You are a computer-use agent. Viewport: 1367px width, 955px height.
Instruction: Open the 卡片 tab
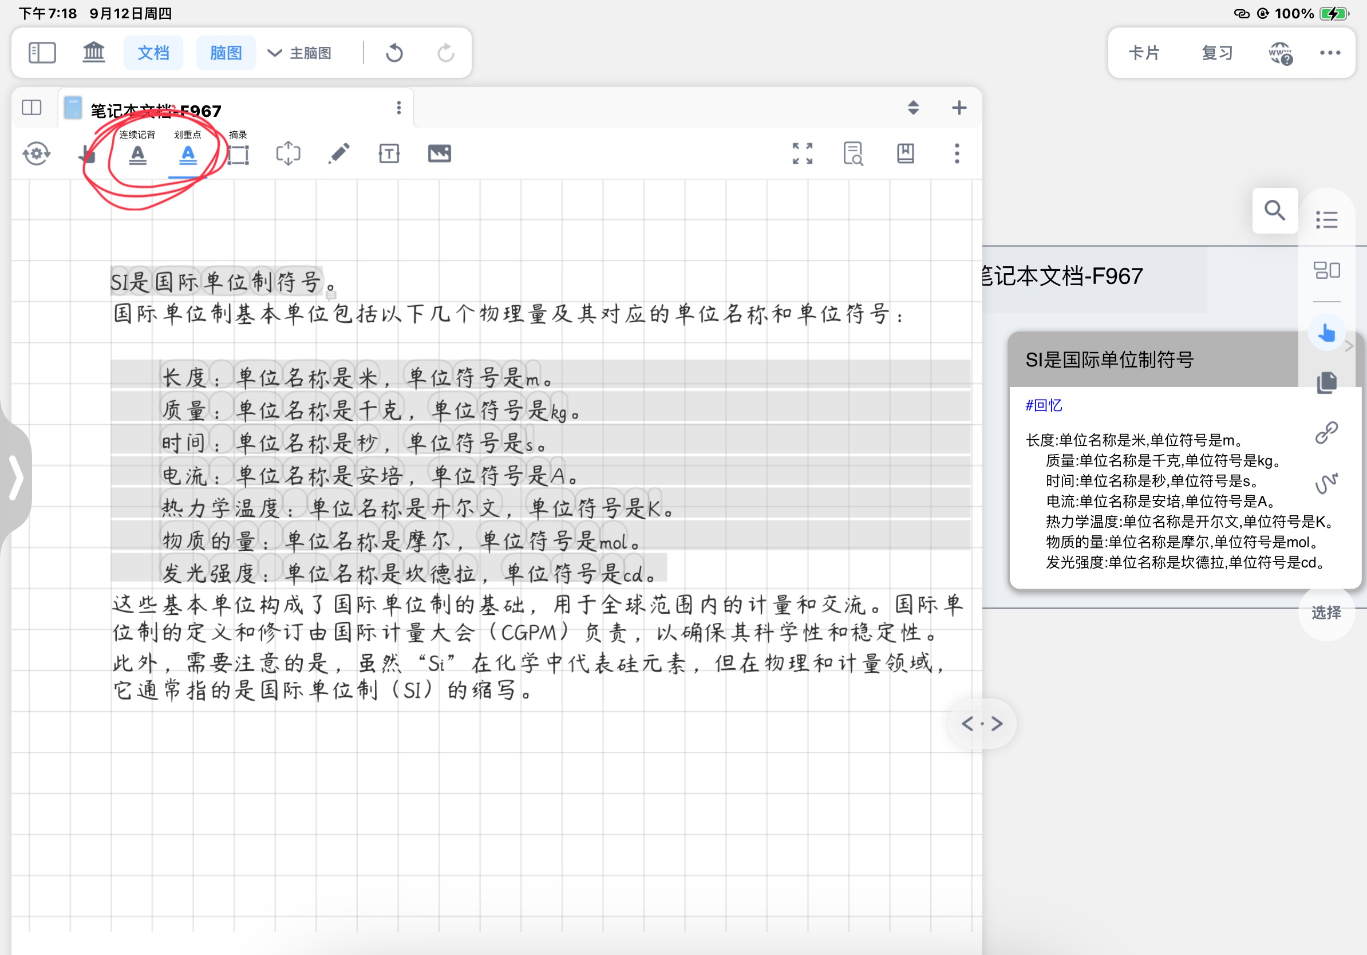(1143, 53)
